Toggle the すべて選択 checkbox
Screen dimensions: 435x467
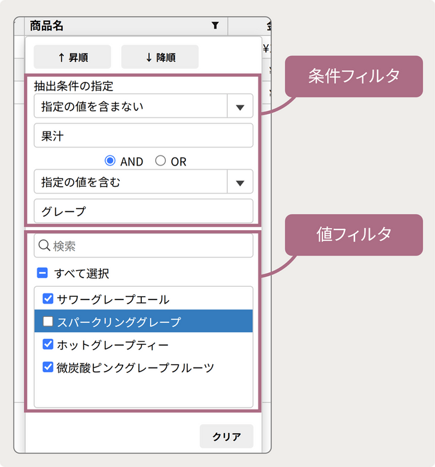click(x=42, y=274)
